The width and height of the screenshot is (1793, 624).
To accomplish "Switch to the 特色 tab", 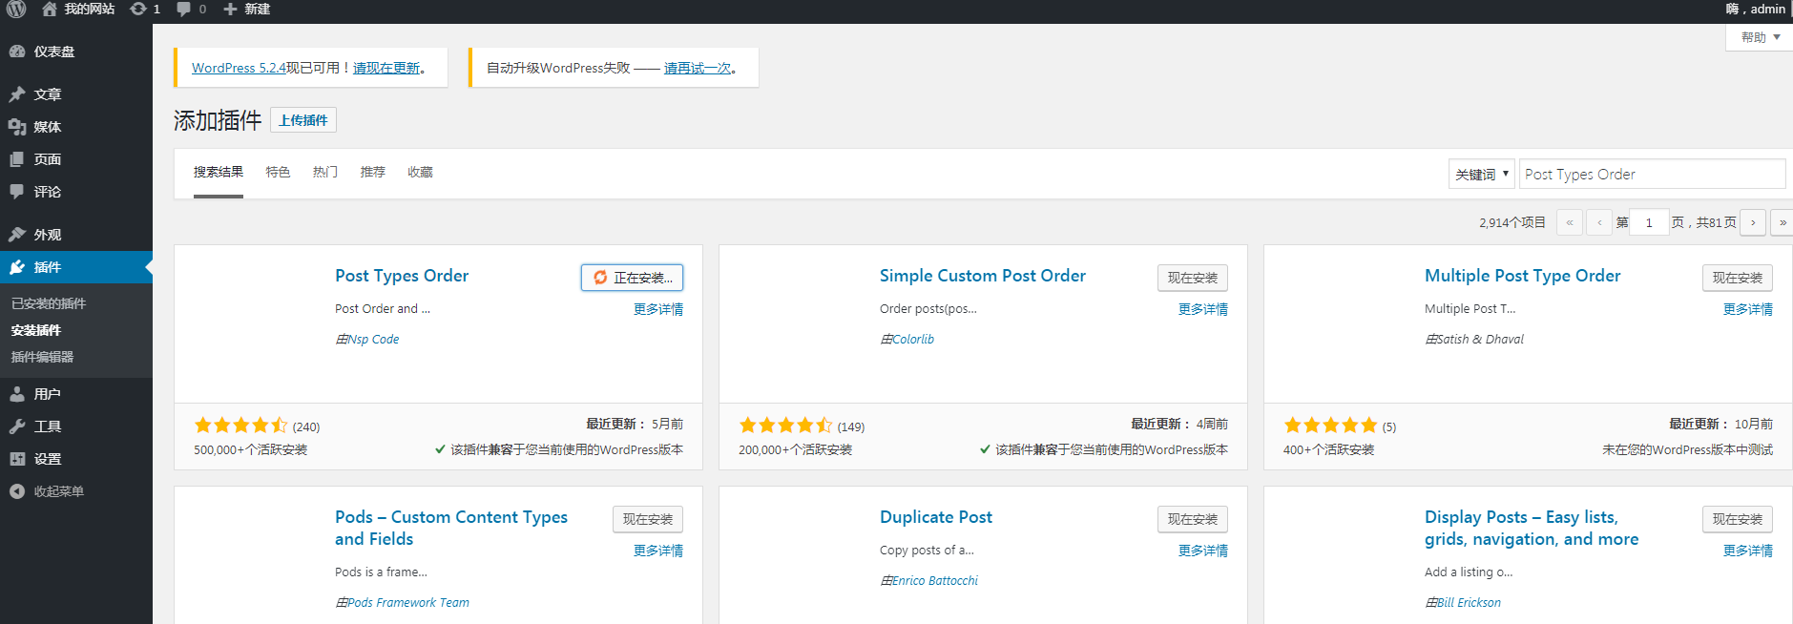I will [278, 173].
